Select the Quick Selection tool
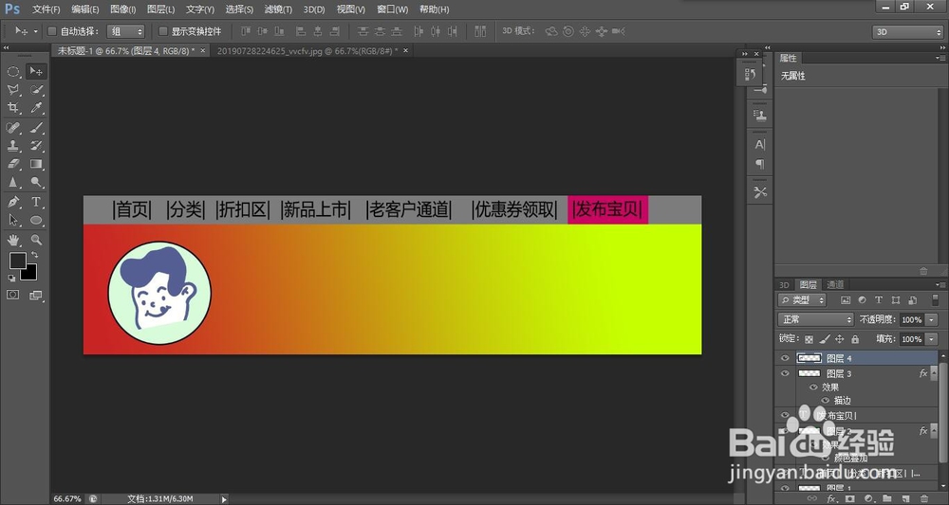Screen dimensions: 949x505 pos(36,90)
